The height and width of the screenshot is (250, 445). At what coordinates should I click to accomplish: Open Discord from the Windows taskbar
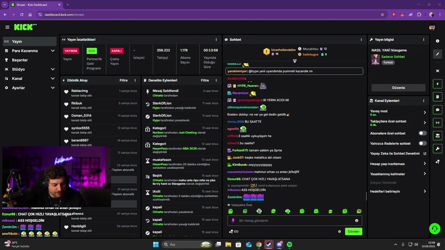pyautogui.click(x=279, y=244)
